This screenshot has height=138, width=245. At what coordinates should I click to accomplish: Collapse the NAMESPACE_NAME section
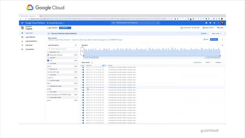pos(48,86)
